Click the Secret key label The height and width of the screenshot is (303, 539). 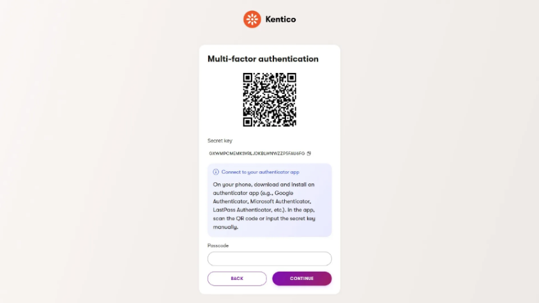(x=220, y=141)
